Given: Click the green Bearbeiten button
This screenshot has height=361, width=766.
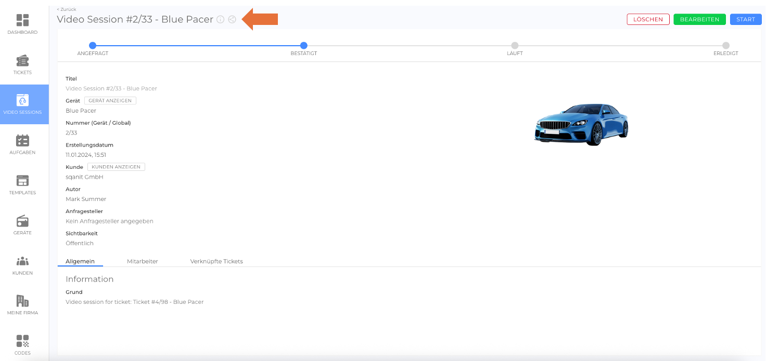Looking at the screenshot, I should tap(699, 19).
